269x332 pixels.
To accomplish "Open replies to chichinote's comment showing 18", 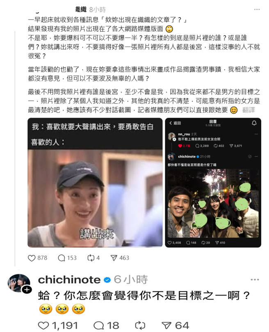I will pos(99,326).
